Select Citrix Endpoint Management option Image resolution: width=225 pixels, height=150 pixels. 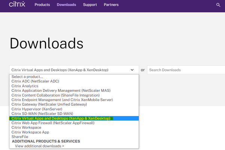[74, 100]
